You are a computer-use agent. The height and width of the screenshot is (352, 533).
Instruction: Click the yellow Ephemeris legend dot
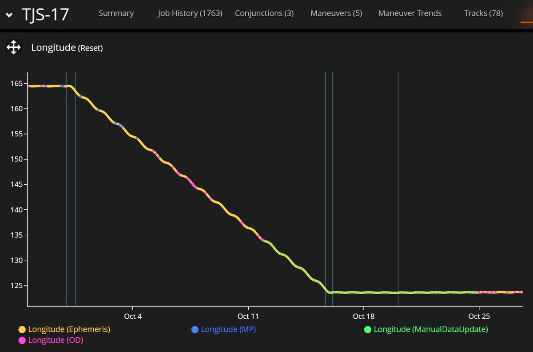(x=22, y=329)
